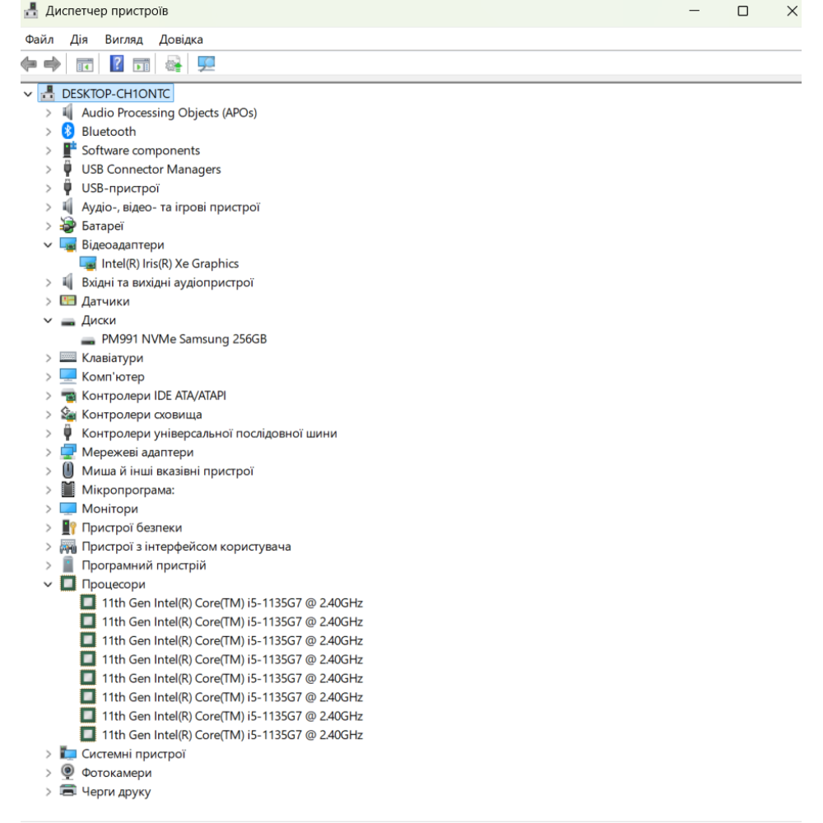Select PM991 NVMe Samsung 256GB disk
823x823 pixels.
[184, 339]
